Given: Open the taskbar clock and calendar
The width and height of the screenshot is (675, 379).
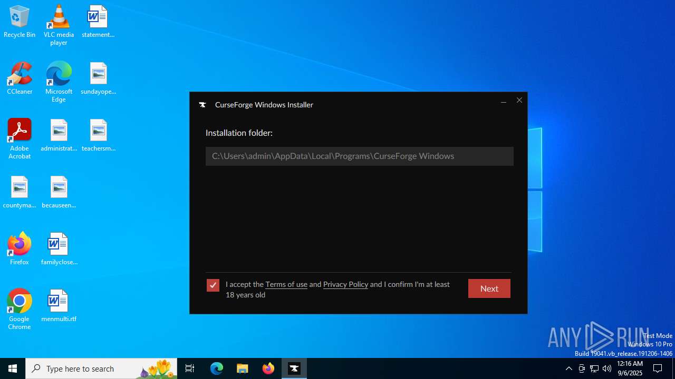Looking at the screenshot, I should click(630, 368).
